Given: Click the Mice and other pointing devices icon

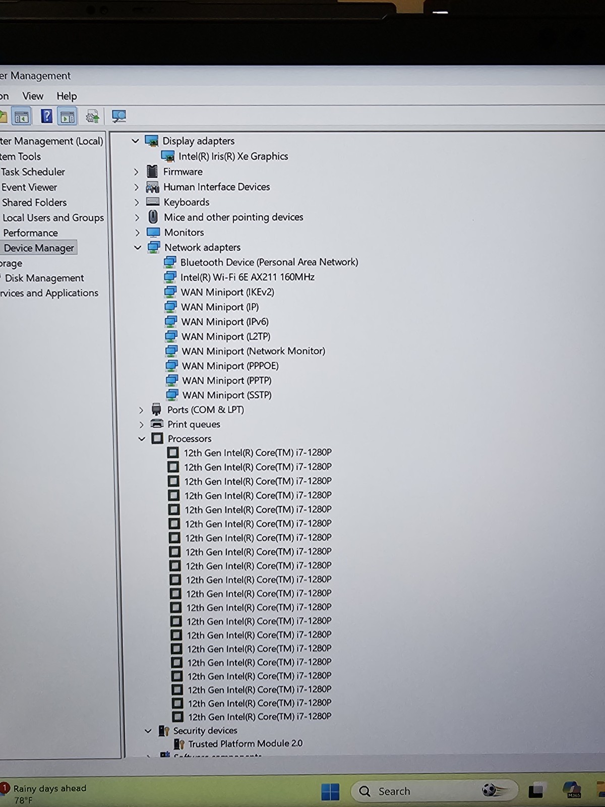Looking at the screenshot, I should (153, 217).
